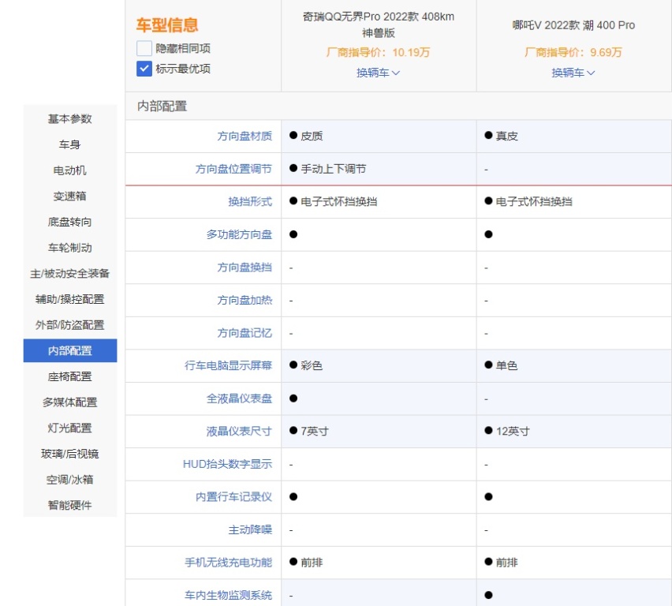The height and width of the screenshot is (606, 672).
Task: Open 变速箱 sidebar item
Action: (x=70, y=196)
